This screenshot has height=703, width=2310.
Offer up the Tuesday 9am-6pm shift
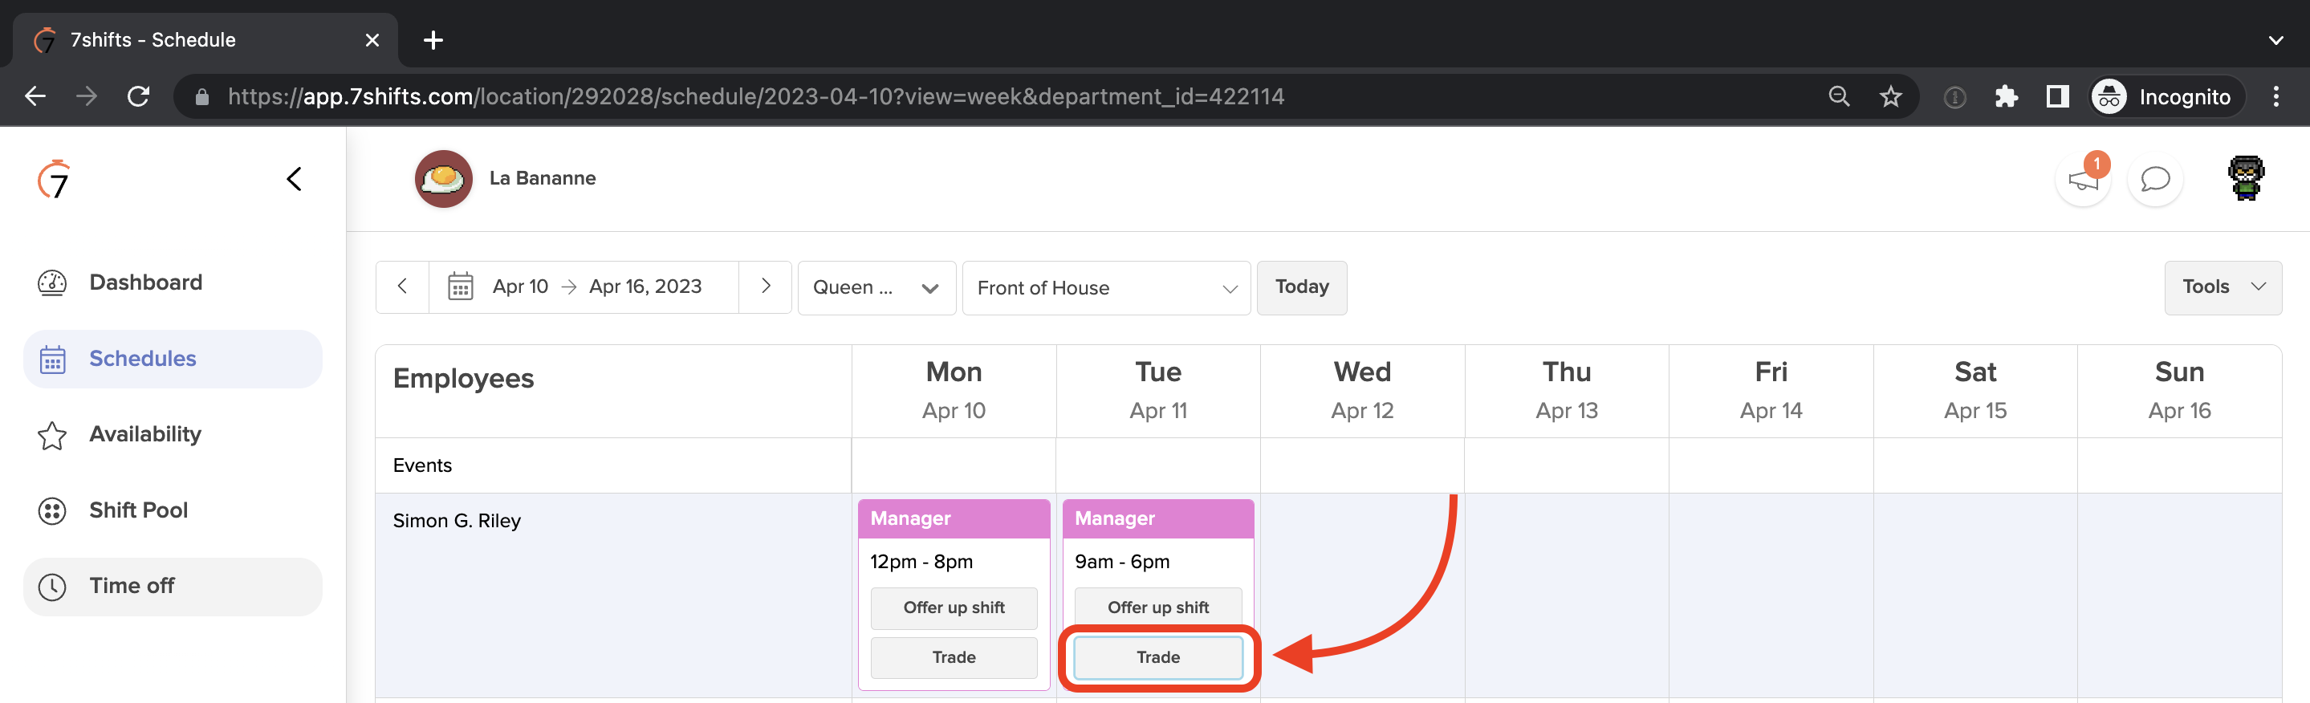point(1157,608)
